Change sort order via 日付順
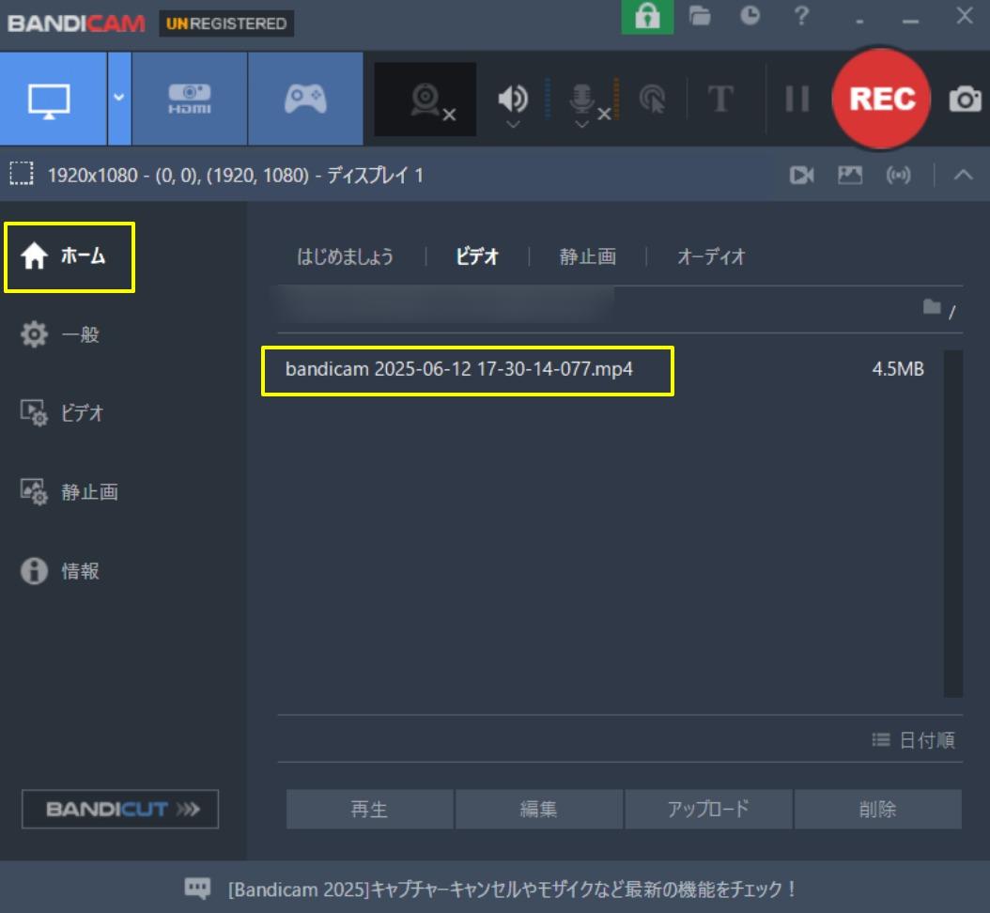This screenshot has width=990, height=913. click(x=914, y=740)
